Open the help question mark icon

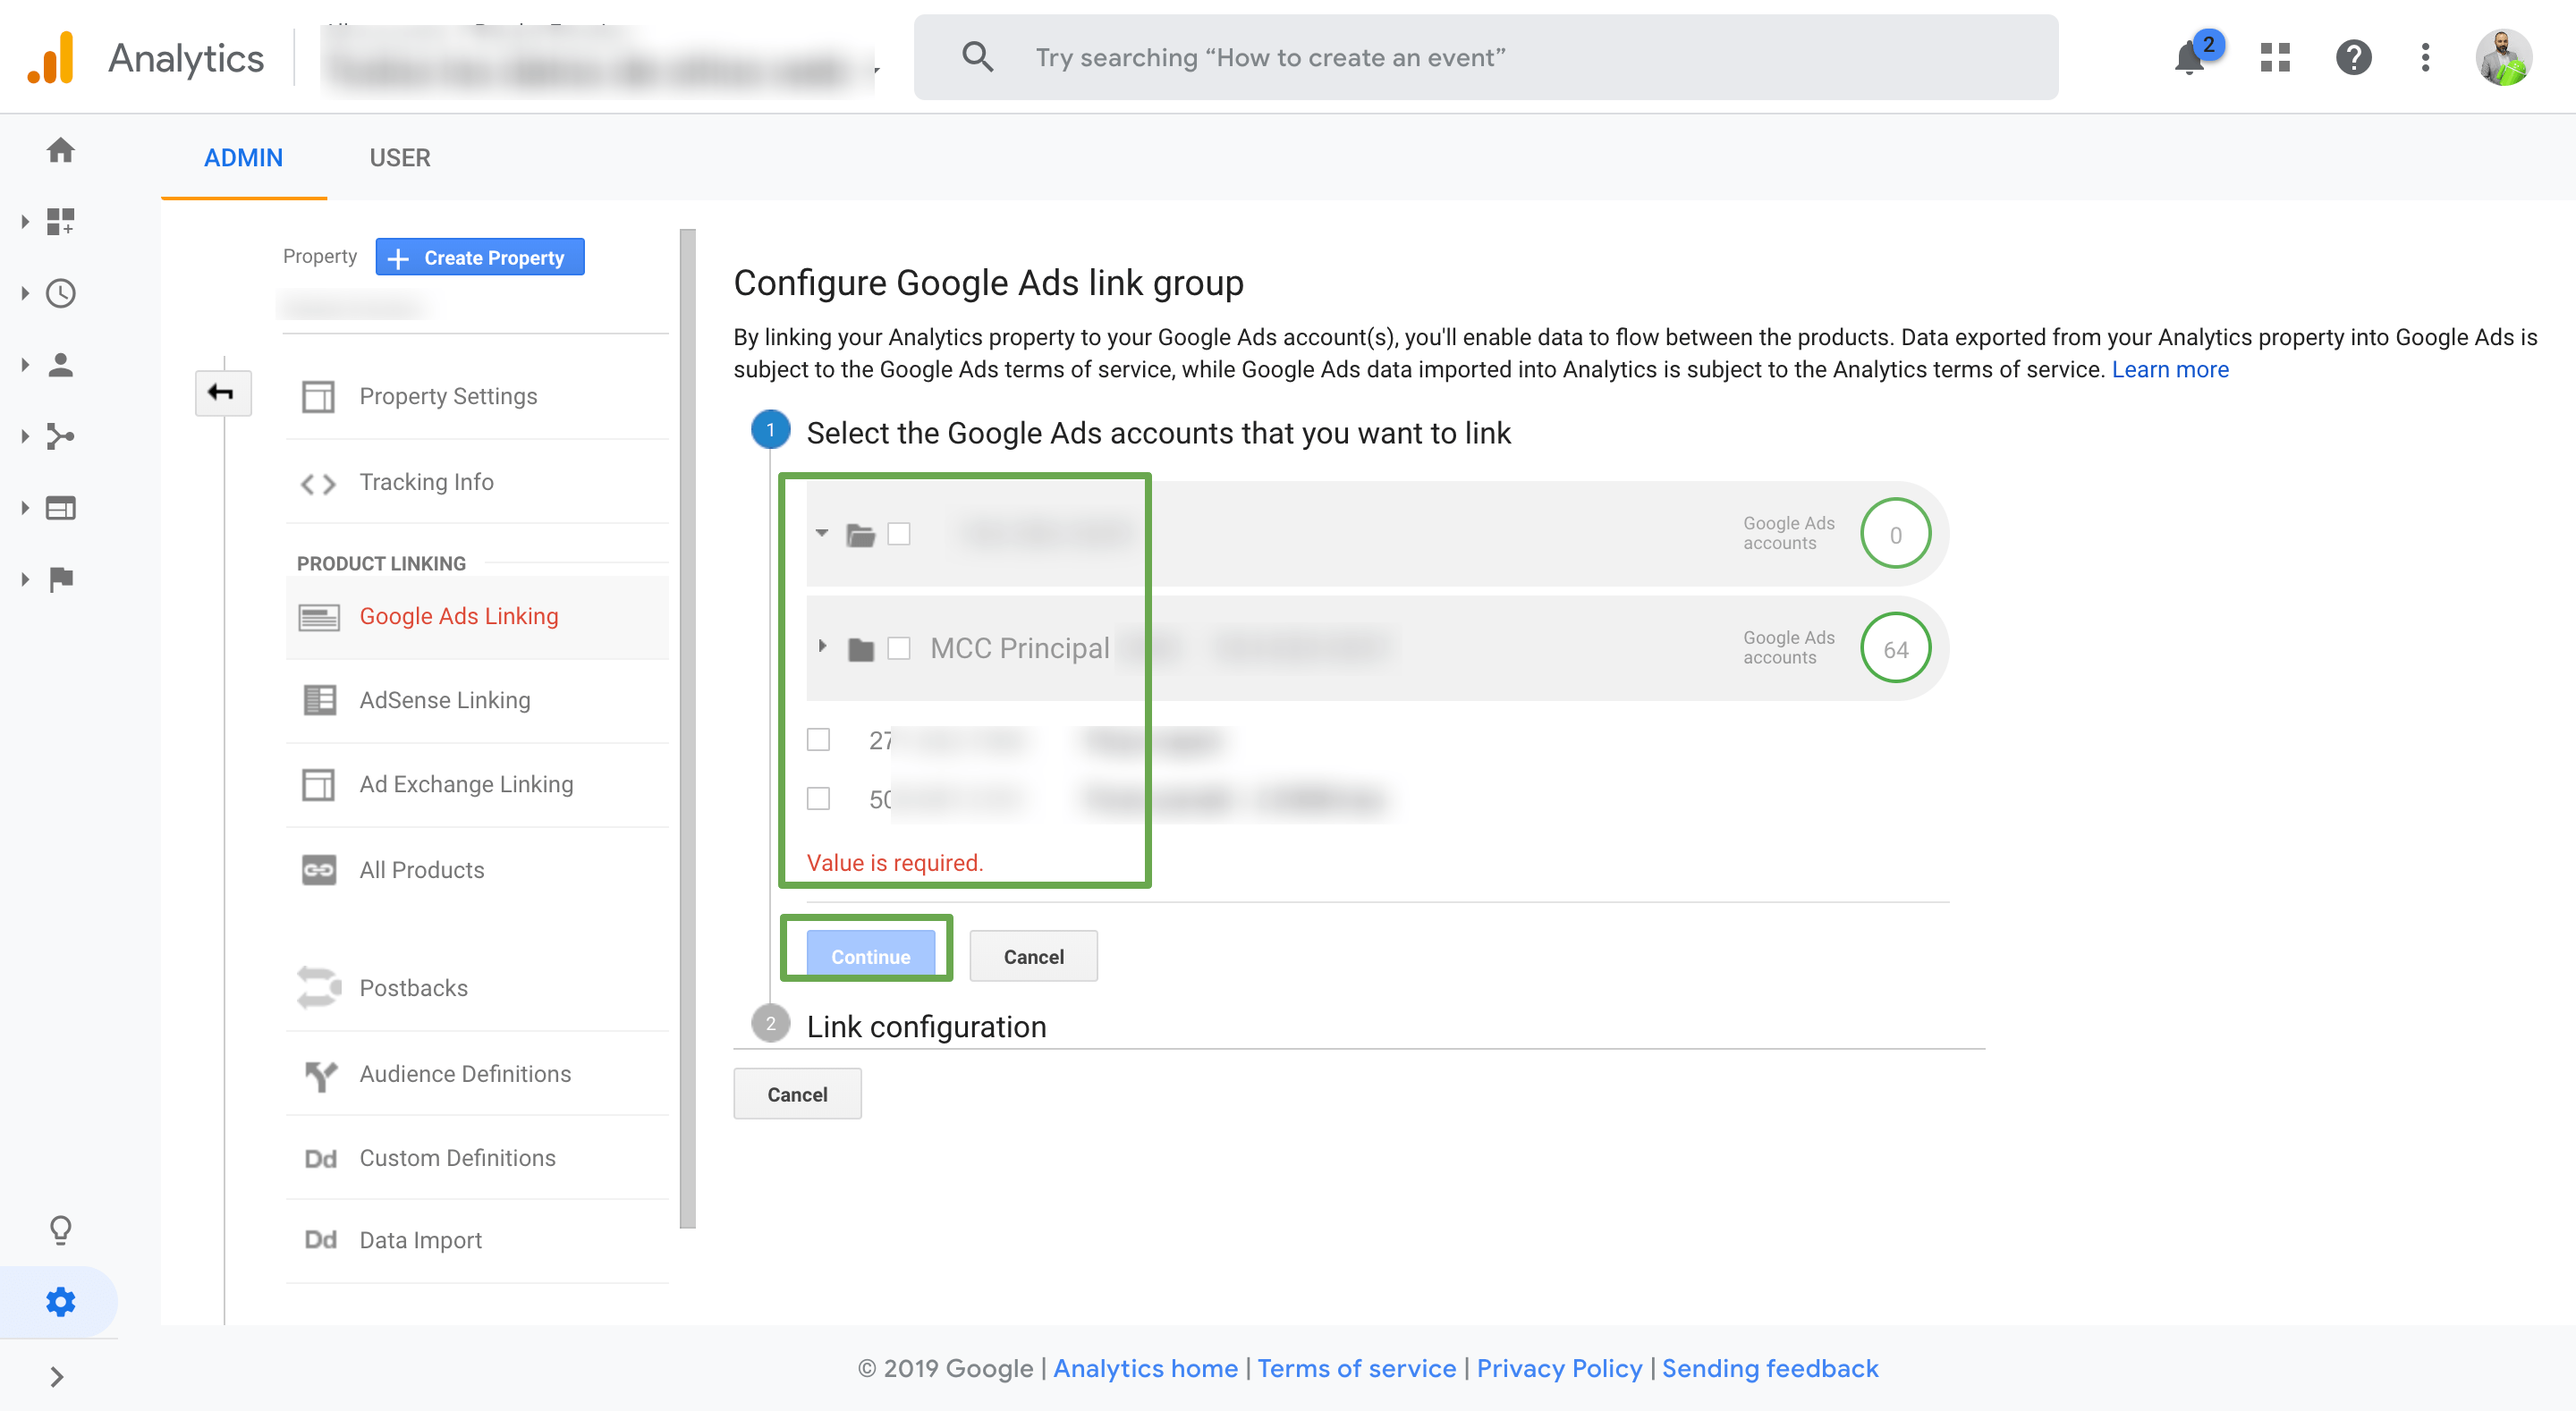click(x=2353, y=57)
